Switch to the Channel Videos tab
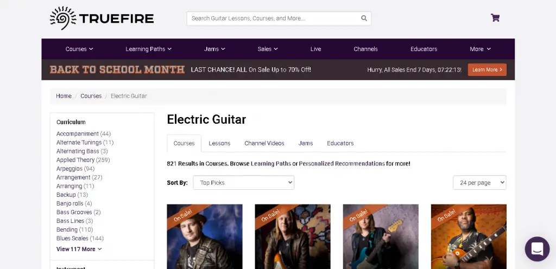Viewport: 556px width, 269px height. click(264, 143)
